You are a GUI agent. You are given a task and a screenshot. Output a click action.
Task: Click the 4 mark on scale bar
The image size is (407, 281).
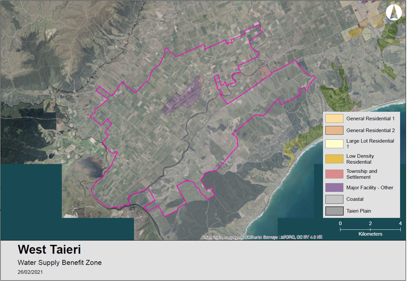point(400,223)
